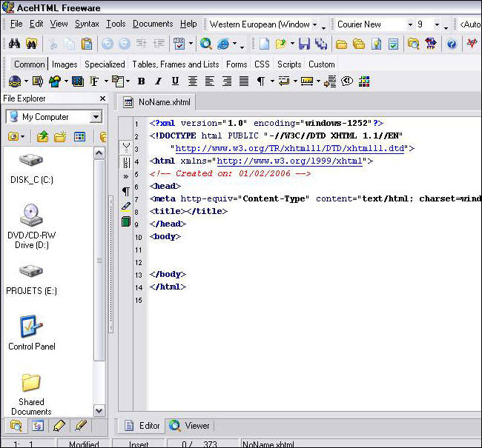Toggle the green book icon in gutter
The image size is (482, 448).
pyautogui.click(x=126, y=221)
